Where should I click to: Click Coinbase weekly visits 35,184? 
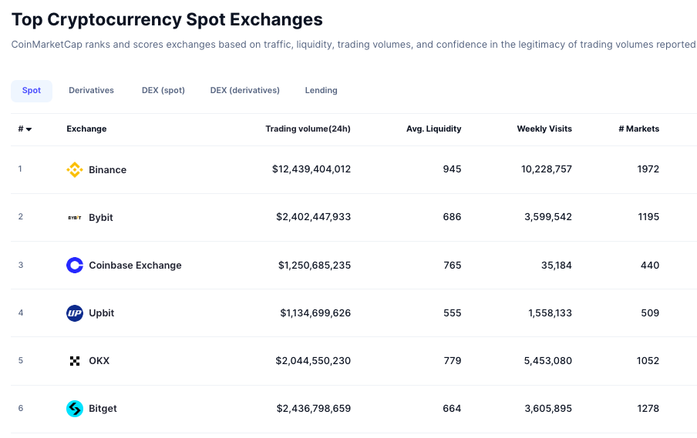[557, 266]
